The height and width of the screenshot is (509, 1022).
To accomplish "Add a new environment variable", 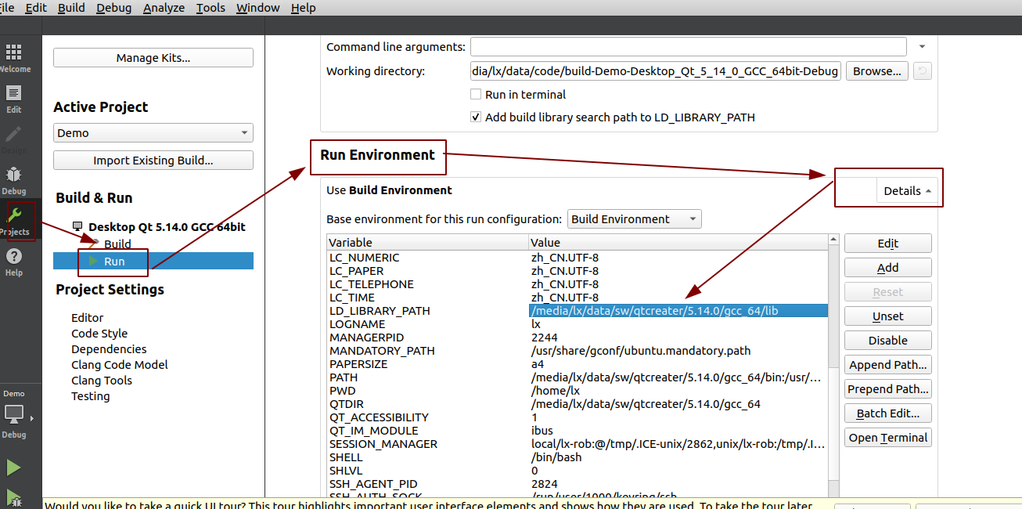I will tap(888, 268).
